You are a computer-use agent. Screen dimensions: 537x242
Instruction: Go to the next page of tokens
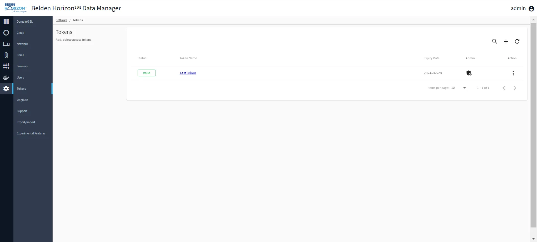(515, 88)
